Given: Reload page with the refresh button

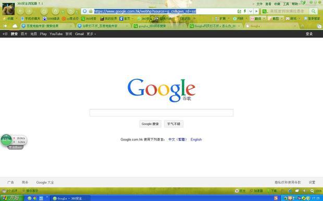Looking at the screenshot, I should [x=44, y=11].
